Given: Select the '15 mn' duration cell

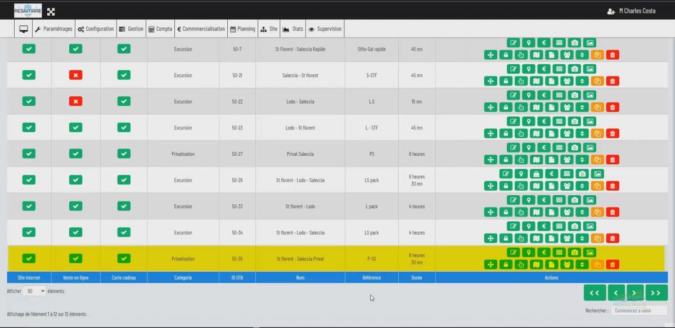Looking at the screenshot, I should click(417, 101).
